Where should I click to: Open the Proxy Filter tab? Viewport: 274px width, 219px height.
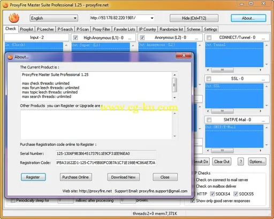click(101, 29)
